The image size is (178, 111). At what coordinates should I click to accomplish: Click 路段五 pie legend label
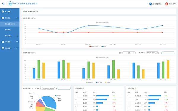[x=59, y=95]
